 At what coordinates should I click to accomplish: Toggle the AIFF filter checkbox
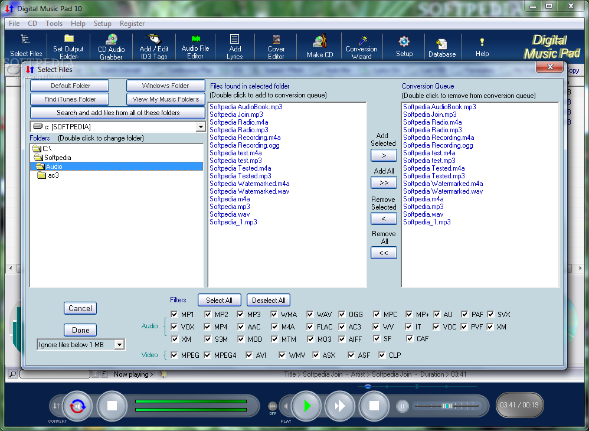[x=342, y=339]
